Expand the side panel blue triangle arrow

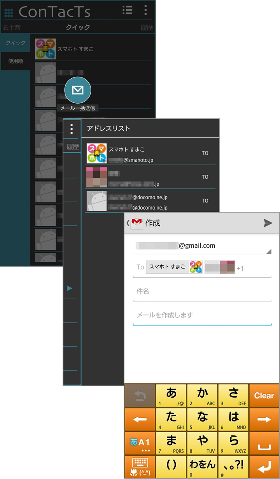point(70,288)
